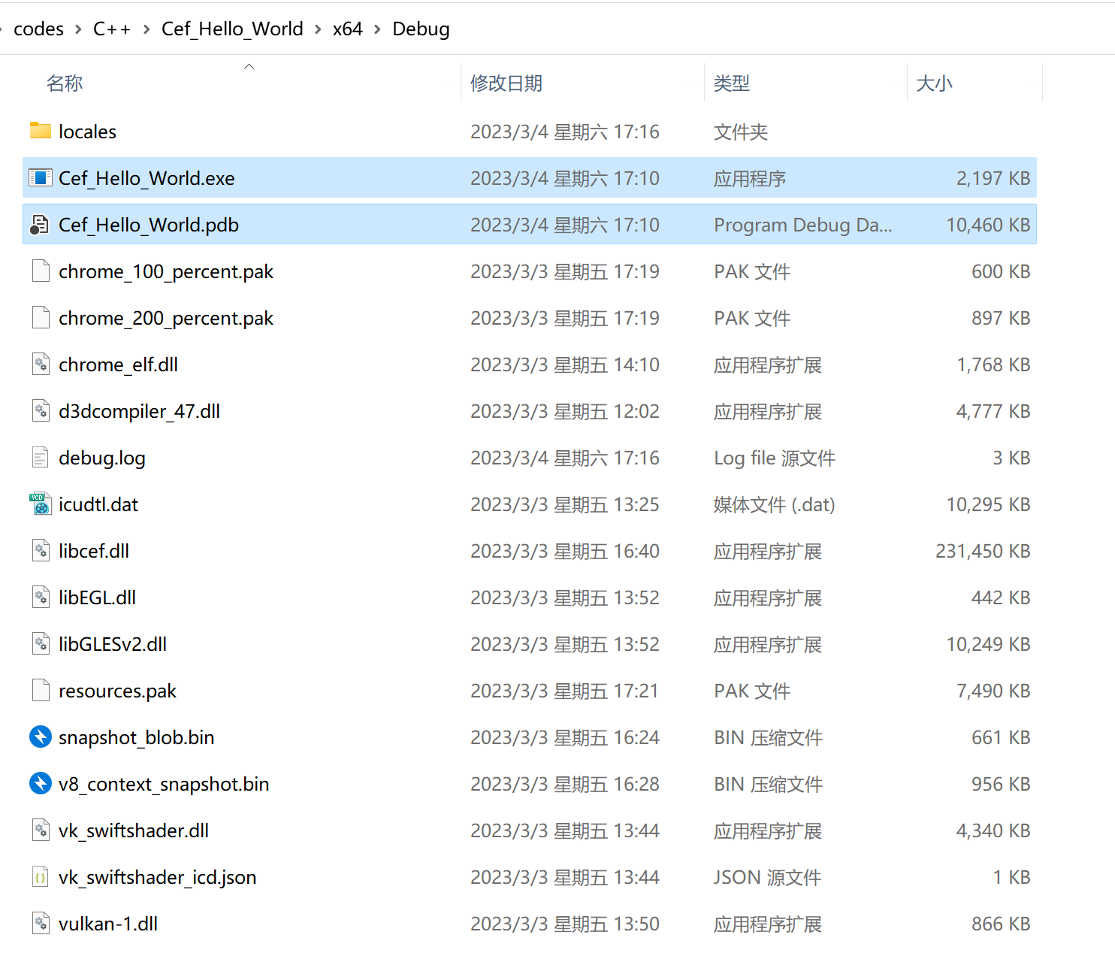
Task: Go to the x64 breadcrumb folder
Action: 347,29
